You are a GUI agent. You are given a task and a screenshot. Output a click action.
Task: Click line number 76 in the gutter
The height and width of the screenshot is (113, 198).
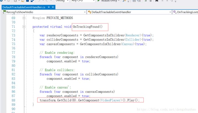click(13, 48)
